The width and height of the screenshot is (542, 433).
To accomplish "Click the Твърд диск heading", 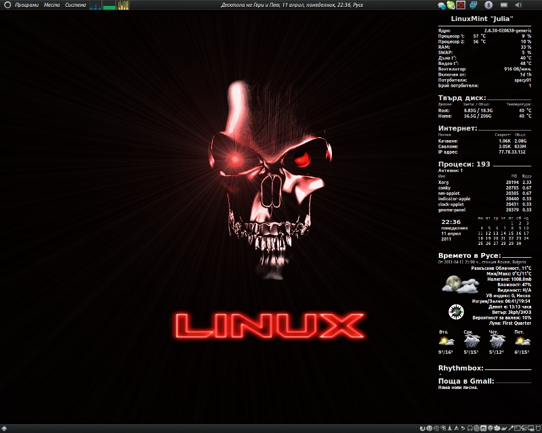I will (462, 97).
